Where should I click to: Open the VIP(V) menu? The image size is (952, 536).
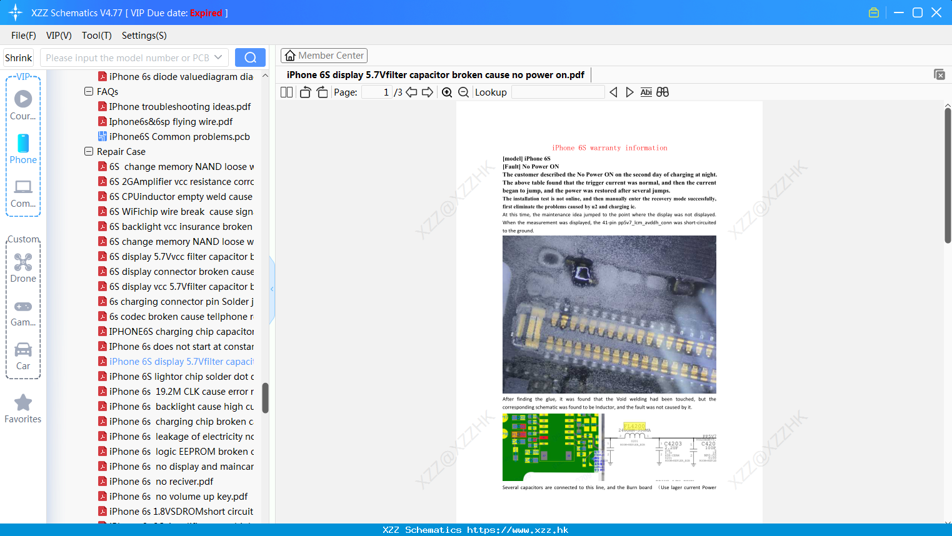pyautogui.click(x=59, y=36)
